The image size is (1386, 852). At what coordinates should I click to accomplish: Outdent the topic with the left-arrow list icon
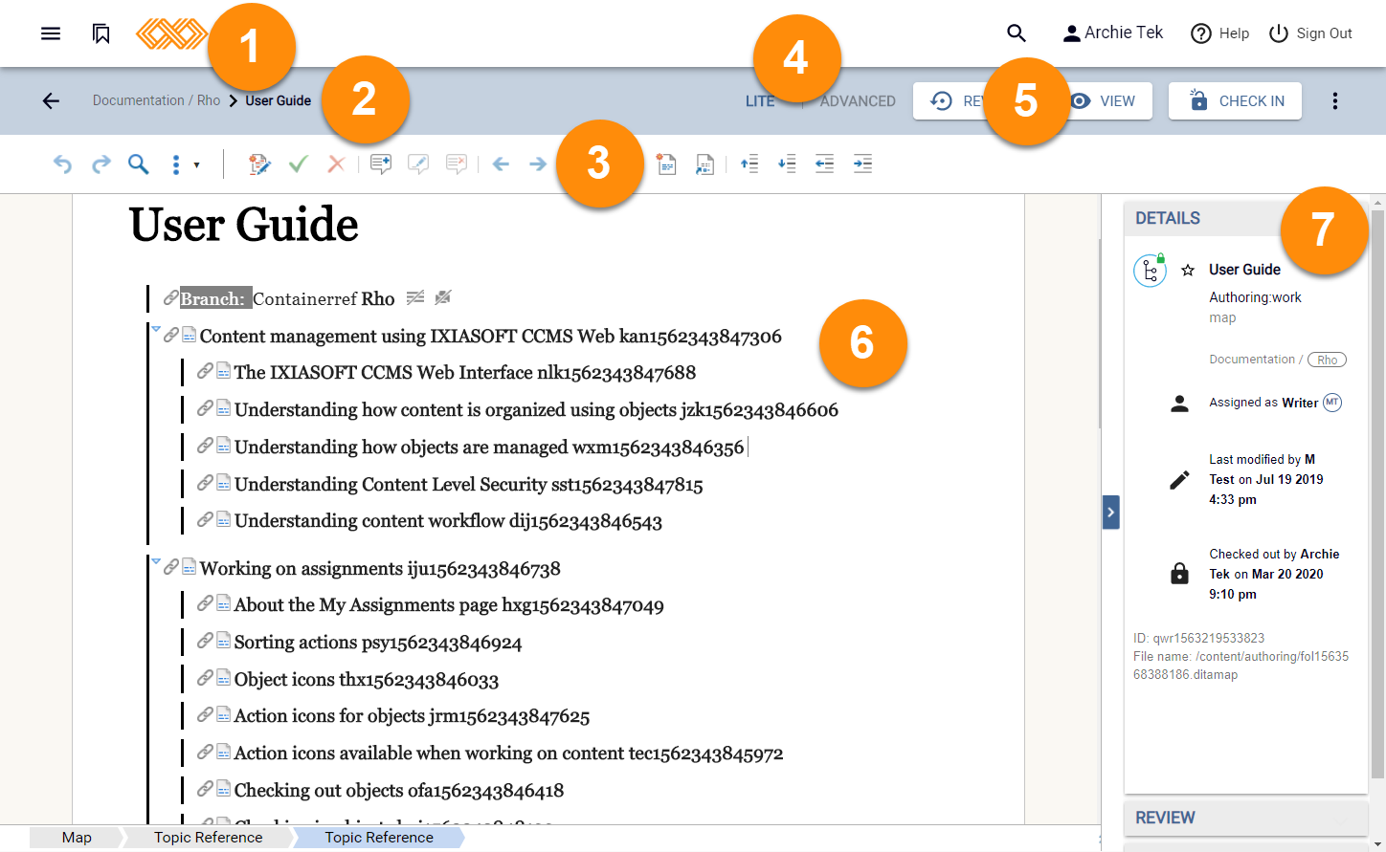point(824,164)
